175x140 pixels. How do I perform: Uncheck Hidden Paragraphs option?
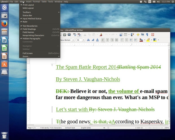click(40, 38)
